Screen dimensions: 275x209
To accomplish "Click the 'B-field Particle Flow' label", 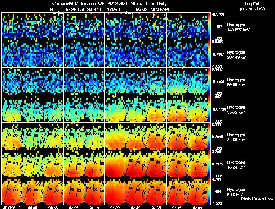I will tap(257, 198).
